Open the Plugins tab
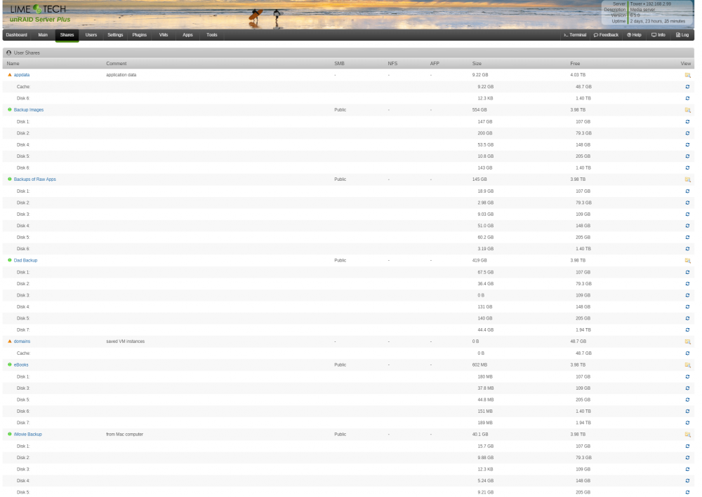The height and width of the screenshot is (497, 702). 139,35
